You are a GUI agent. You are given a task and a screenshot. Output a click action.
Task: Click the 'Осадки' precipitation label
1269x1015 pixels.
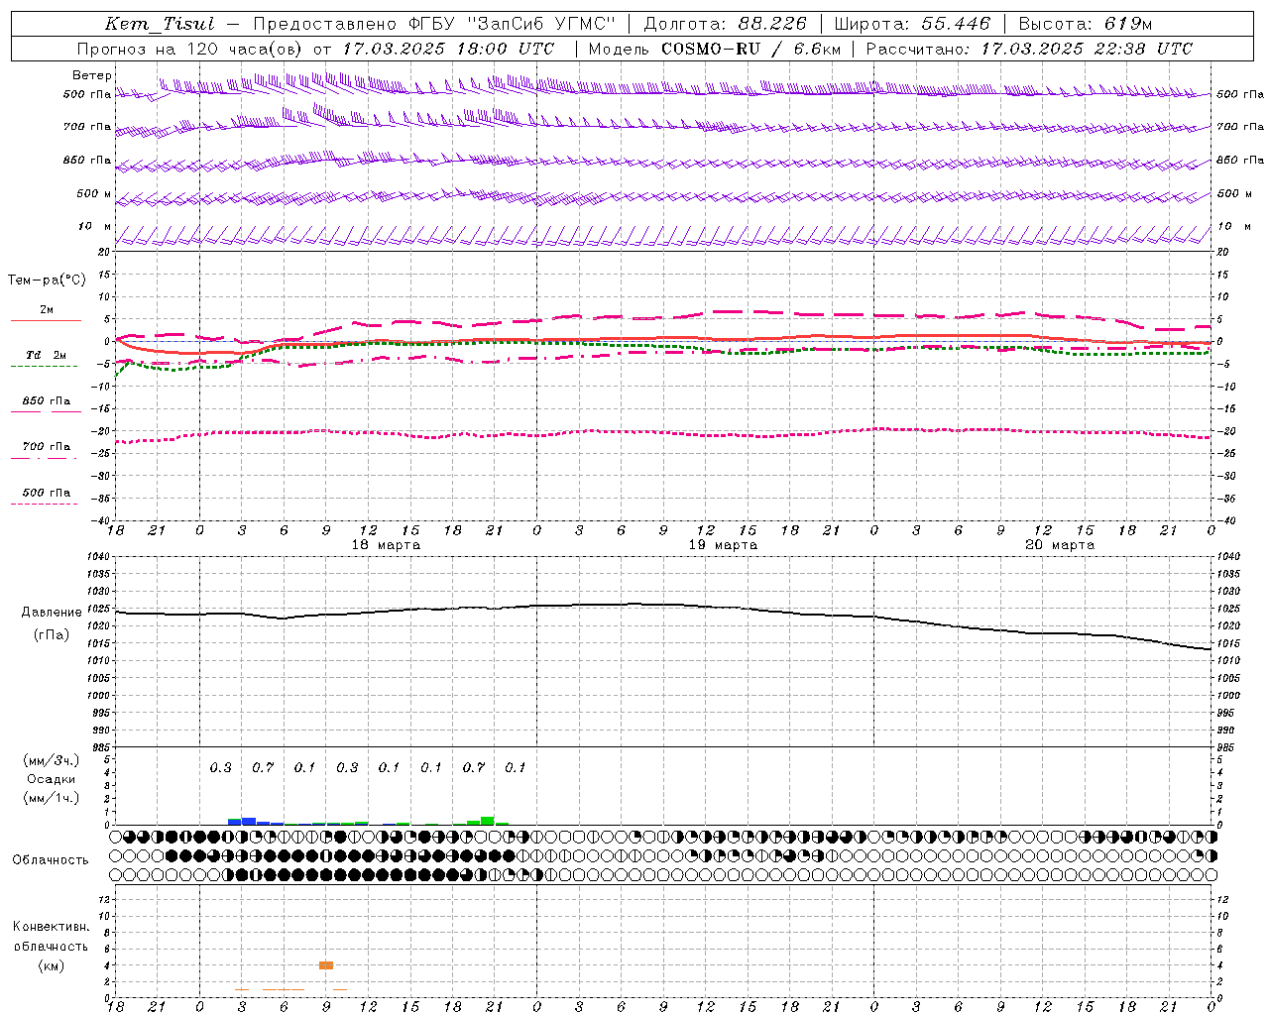[x=52, y=779]
